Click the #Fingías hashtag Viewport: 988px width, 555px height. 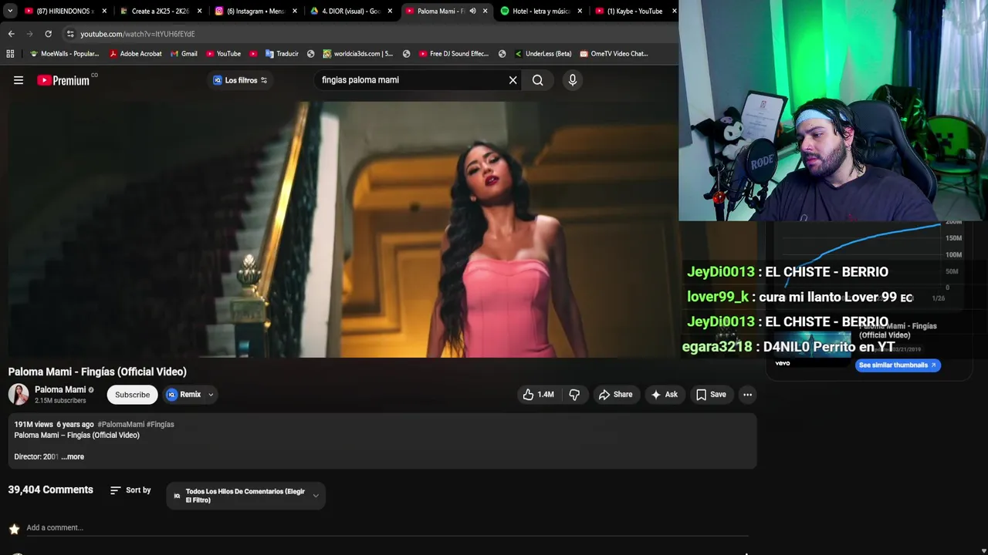point(161,425)
